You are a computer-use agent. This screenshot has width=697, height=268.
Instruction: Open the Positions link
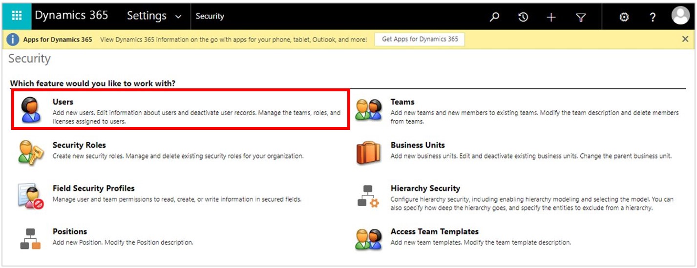(70, 231)
